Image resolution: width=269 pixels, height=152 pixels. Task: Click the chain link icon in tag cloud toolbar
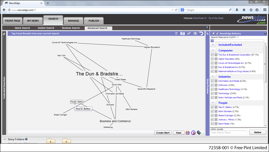pyautogui.click(x=189, y=33)
